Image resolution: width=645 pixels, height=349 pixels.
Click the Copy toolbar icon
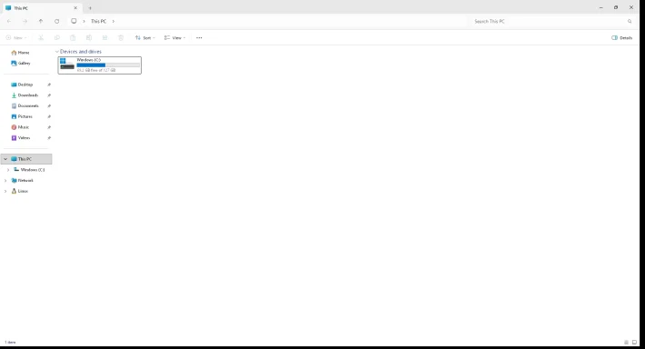pyautogui.click(x=56, y=37)
